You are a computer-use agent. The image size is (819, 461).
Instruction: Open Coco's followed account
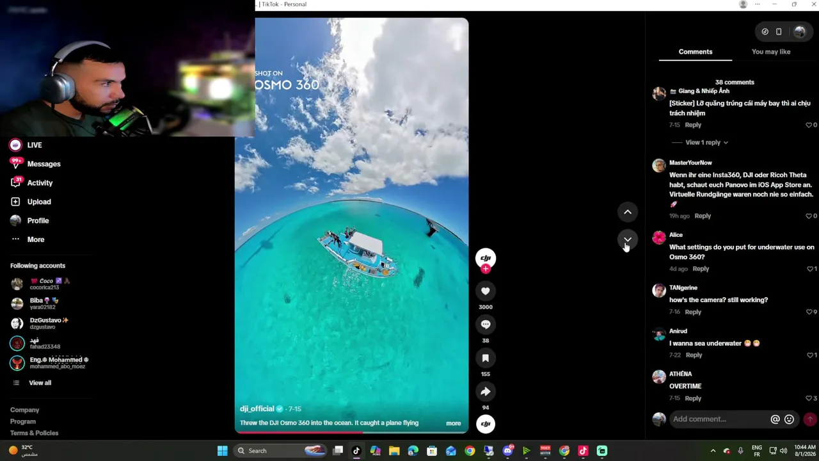(x=49, y=284)
